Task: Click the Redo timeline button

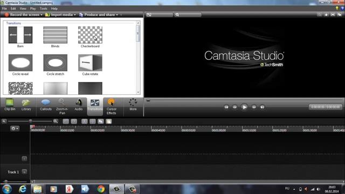Action: click(x=74, y=121)
